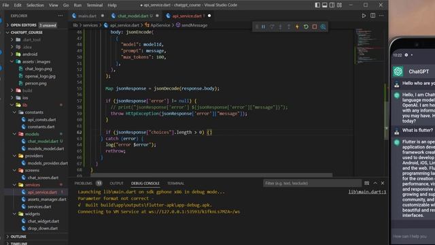Image resolution: width=435 pixels, height=245 pixels.
Task: Split the editor to the right
Action: pos(373,16)
